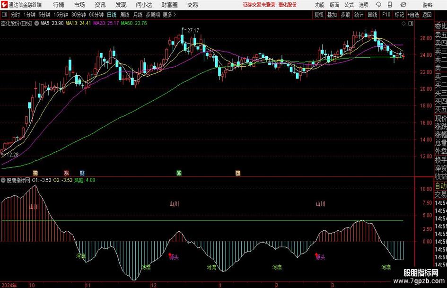Viewport: 447px width, 288px height.
Task: Click the MA60: 23.76 indicator value
Action: click(x=134, y=23)
